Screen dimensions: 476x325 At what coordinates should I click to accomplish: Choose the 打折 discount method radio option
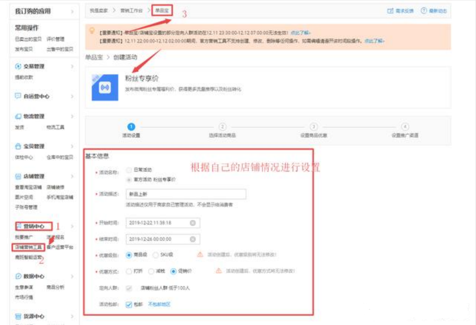pos(129,271)
